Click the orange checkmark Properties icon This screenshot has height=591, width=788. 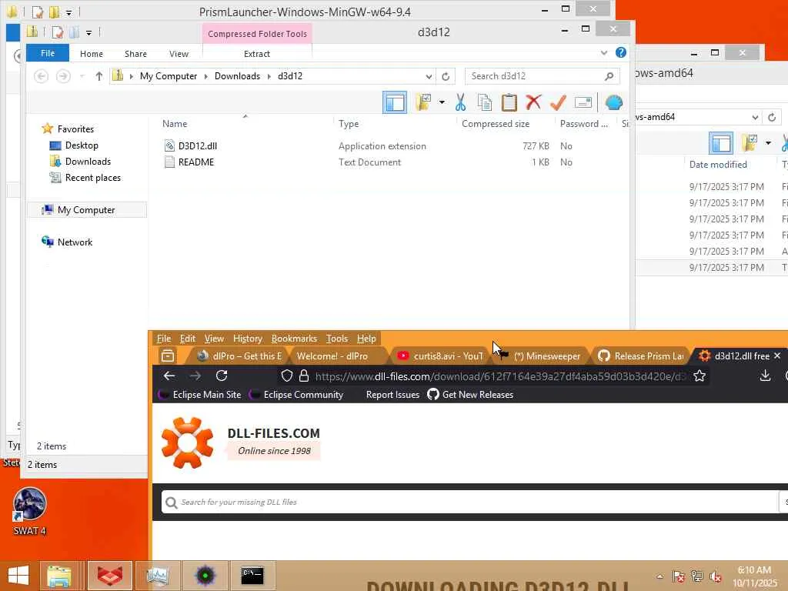[x=558, y=102]
